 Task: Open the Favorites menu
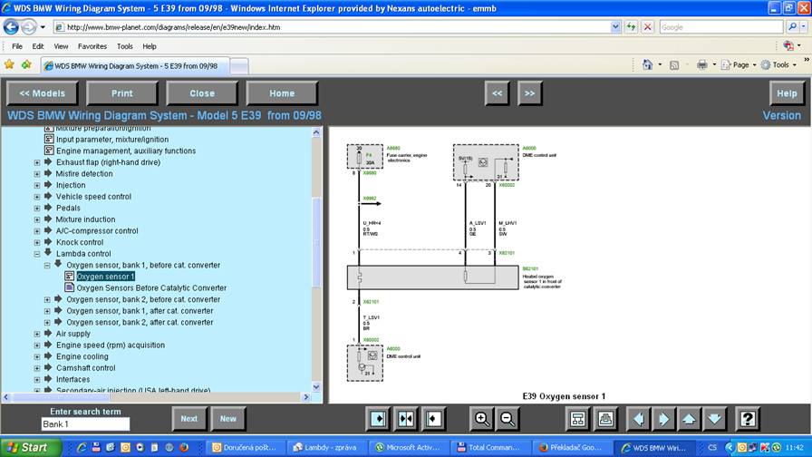pyautogui.click(x=92, y=46)
